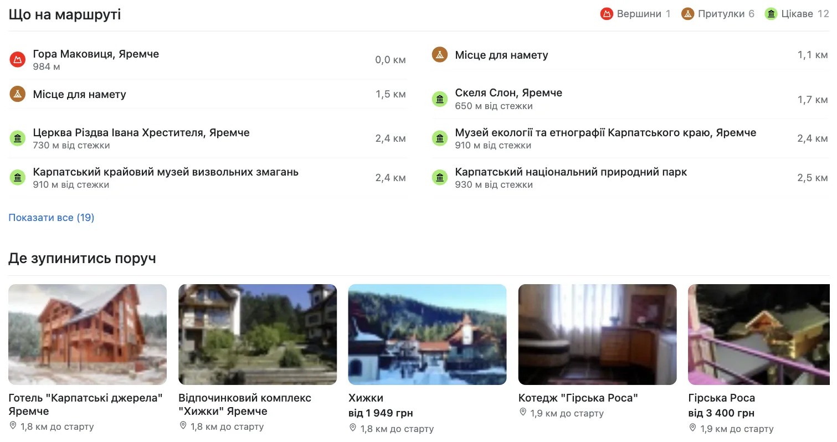Click the location pin under Котедж "Гірська Роса"
The width and height of the screenshot is (837, 442).
click(x=523, y=413)
